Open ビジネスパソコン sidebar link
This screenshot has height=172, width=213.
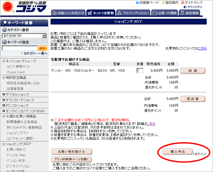click(x=18, y=166)
